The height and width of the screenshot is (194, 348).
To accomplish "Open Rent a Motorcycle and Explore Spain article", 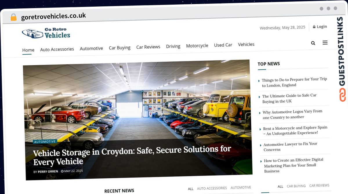I will point(295,130).
